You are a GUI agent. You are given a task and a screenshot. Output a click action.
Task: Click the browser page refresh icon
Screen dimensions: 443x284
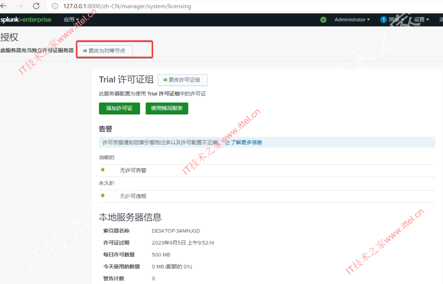[x=36, y=6]
